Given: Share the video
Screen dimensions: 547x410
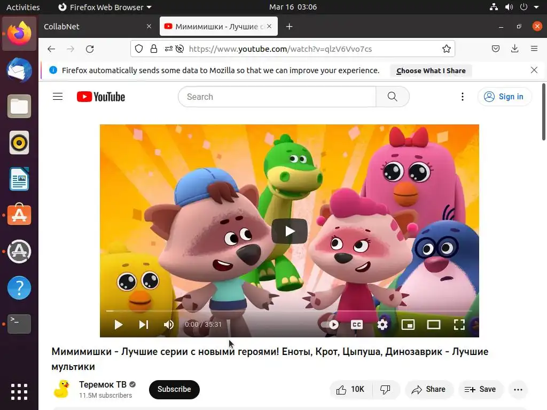Looking at the screenshot, I should coord(429,389).
